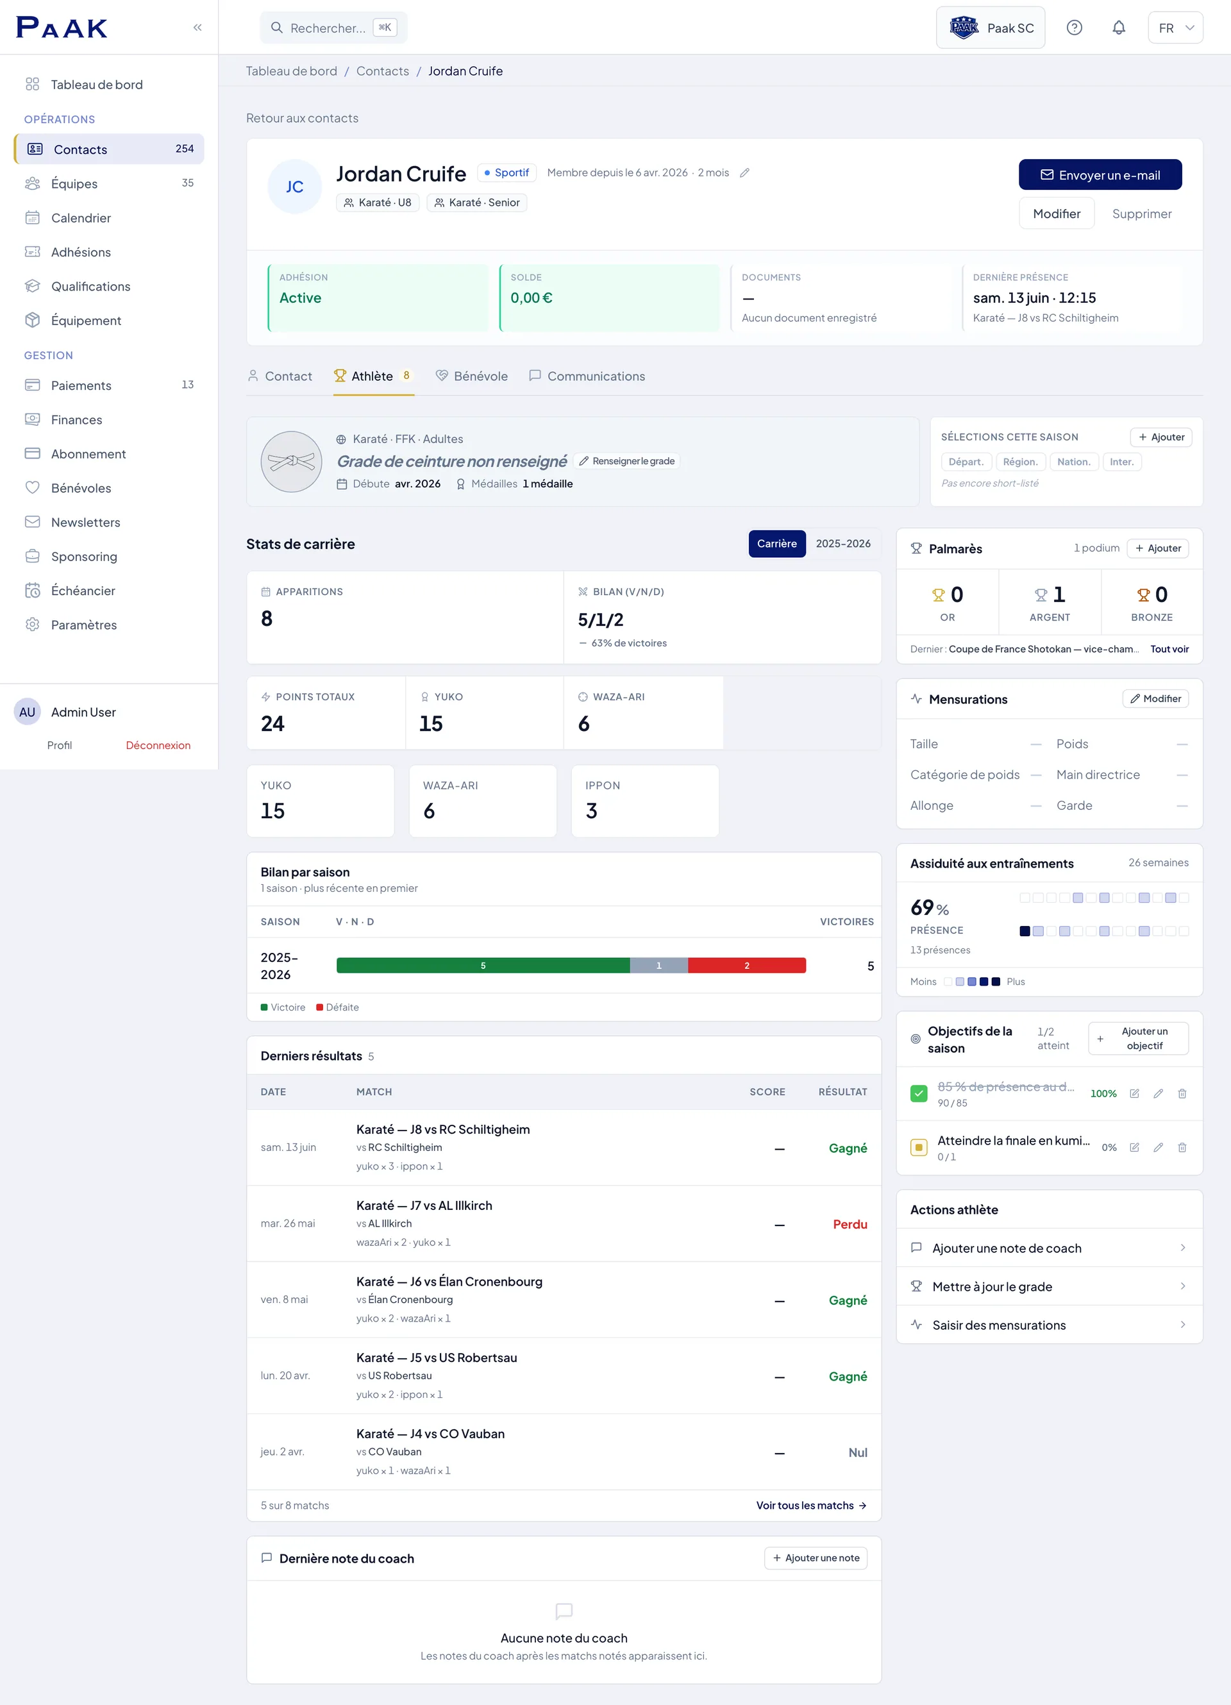Click Envoyer un e-mail button
1231x1705 pixels.
[x=1100, y=174]
